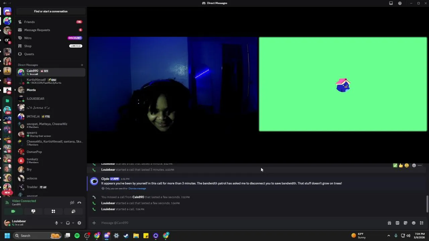
Task: Open the uclocss direct message
Action: pos(51,178)
